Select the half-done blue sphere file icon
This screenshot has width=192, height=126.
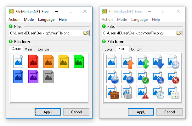(x=113, y=77)
